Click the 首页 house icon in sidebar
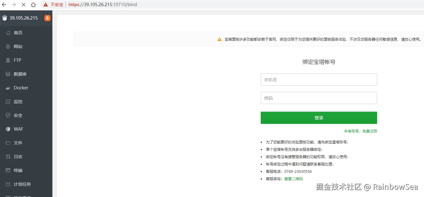The image size is (424, 197). tap(8, 33)
